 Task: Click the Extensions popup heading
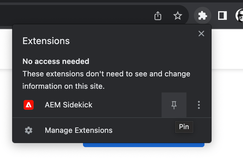(46, 41)
